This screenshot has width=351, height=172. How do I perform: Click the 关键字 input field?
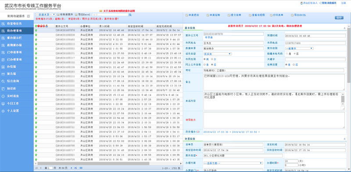click(x=315, y=59)
